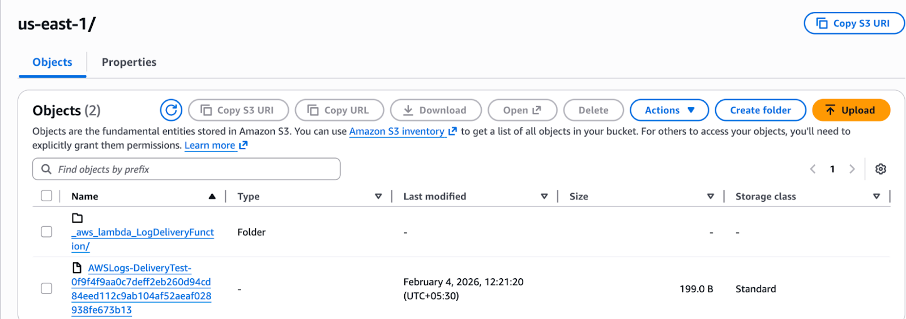Go to next page arrow
906x319 pixels.
(852, 169)
